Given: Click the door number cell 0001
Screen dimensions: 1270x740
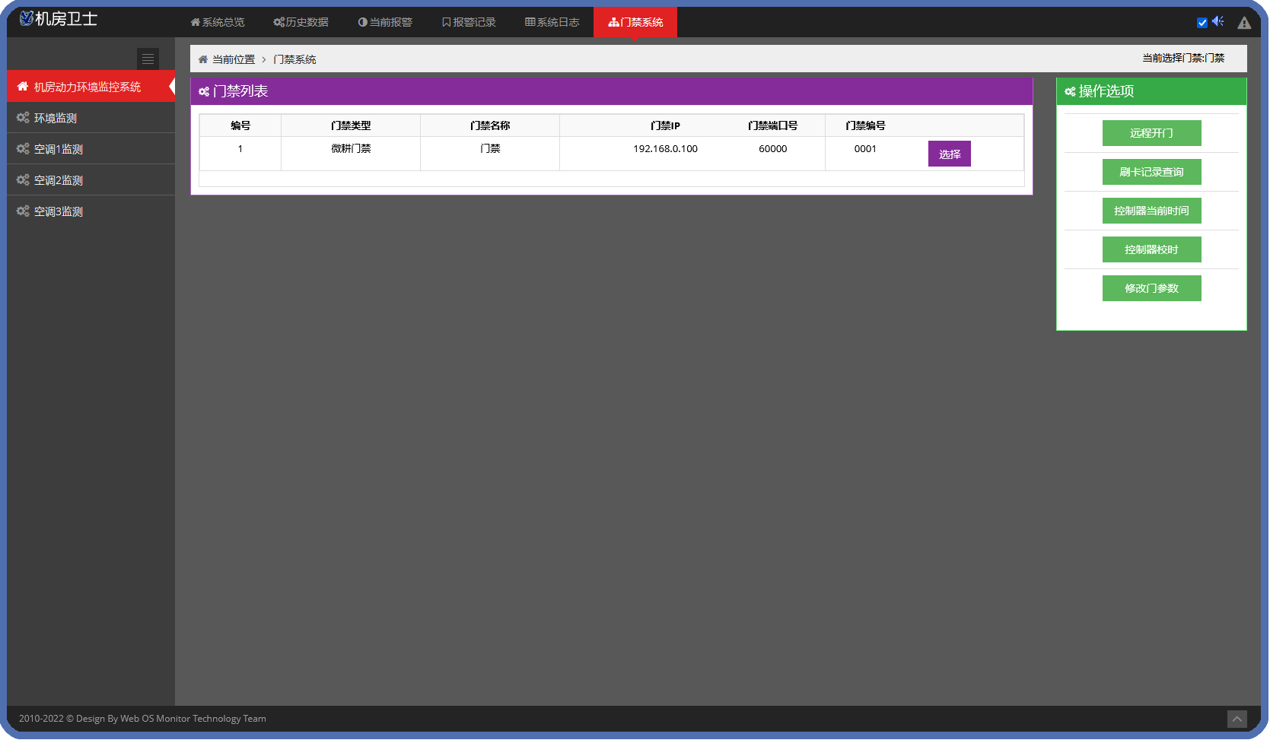Looking at the screenshot, I should pos(865,149).
